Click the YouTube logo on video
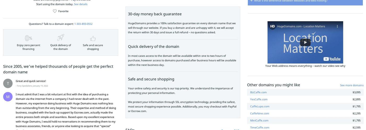This screenshot has height=130, width=366. [332, 59]
